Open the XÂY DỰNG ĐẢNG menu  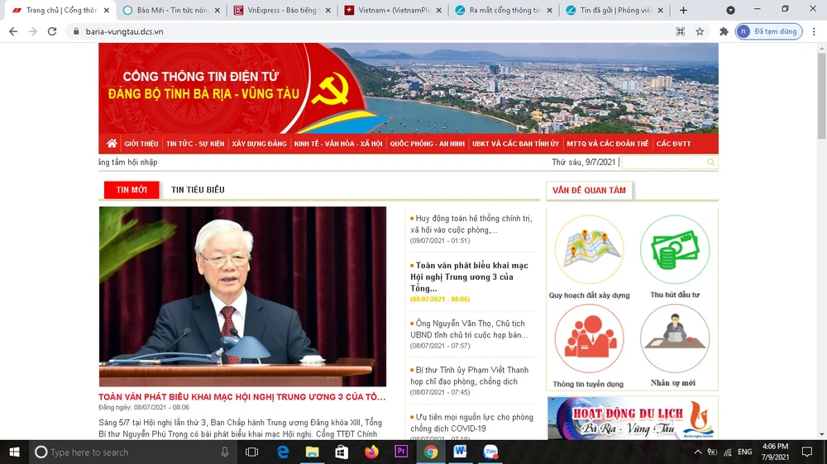coord(259,144)
